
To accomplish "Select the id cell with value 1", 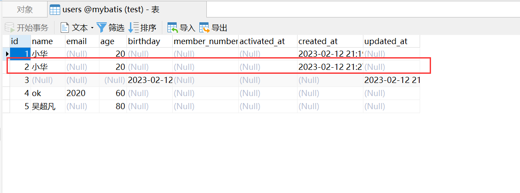I will [x=20, y=54].
